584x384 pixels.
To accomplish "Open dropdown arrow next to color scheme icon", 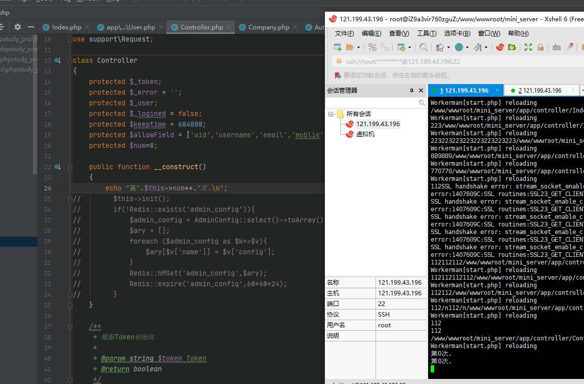I will tap(448, 47).
